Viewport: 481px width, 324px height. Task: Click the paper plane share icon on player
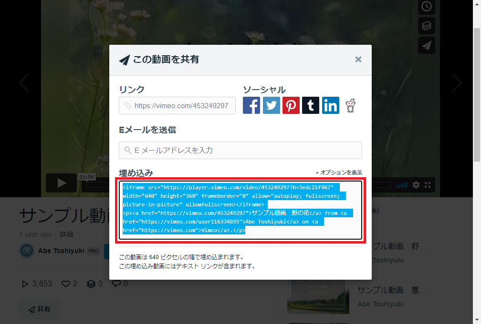coord(427,45)
